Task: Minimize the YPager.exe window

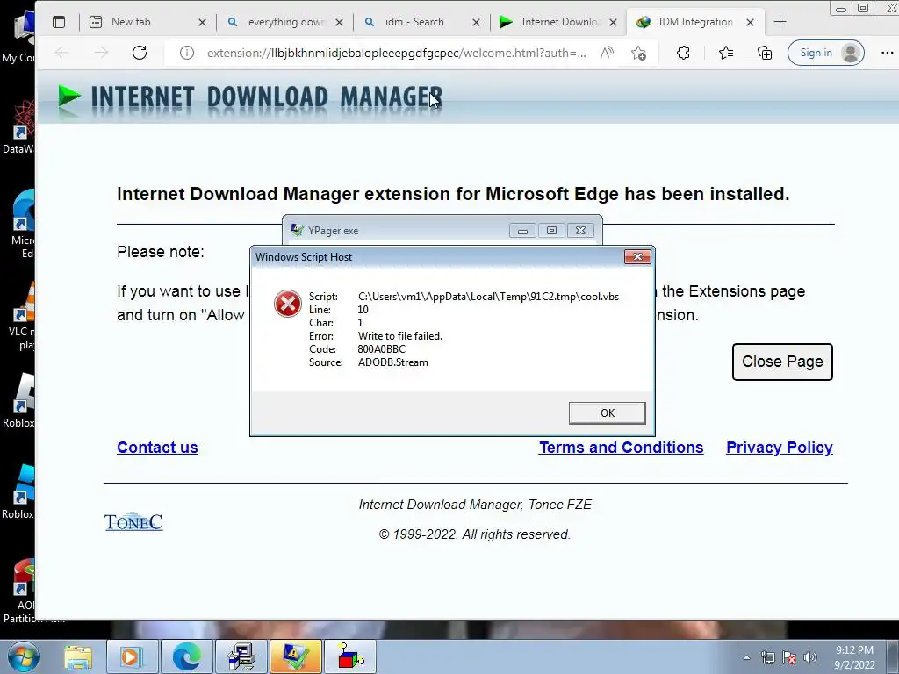Action: (x=522, y=231)
